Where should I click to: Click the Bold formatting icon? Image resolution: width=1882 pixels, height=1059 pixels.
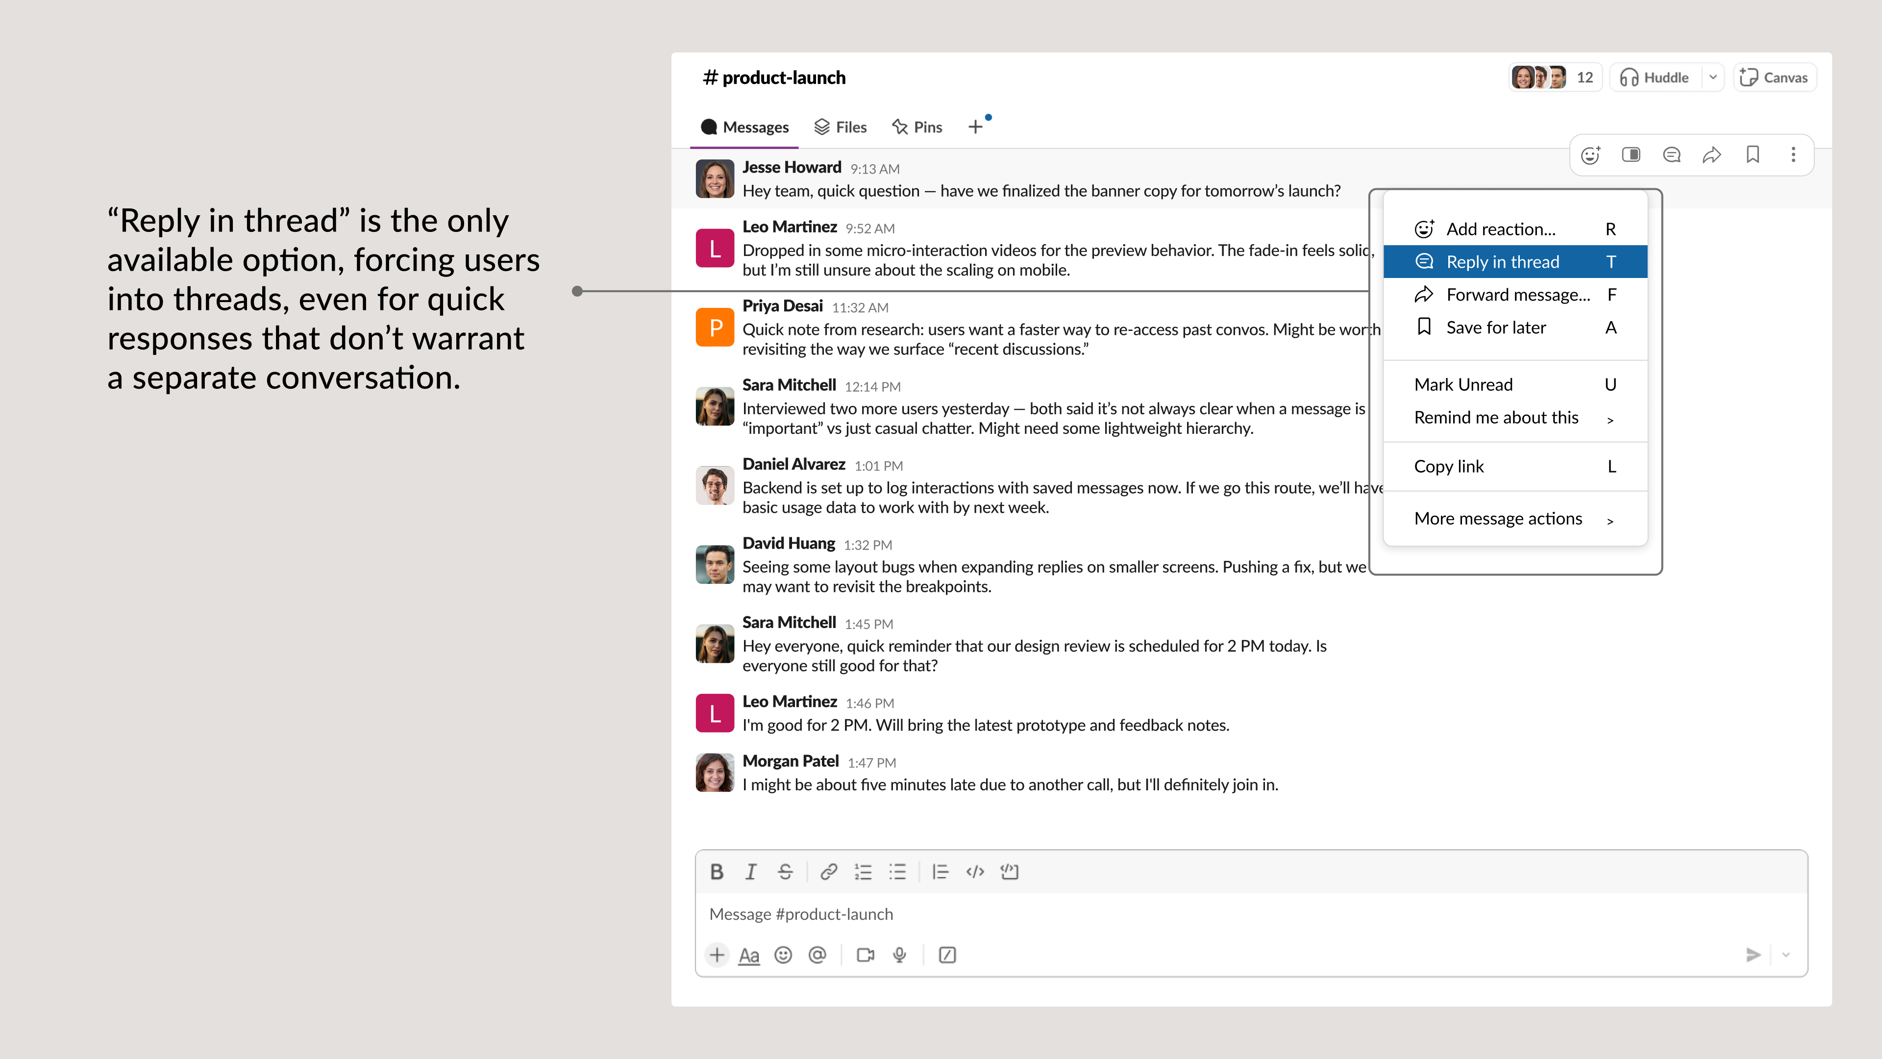click(x=717, y=871)
